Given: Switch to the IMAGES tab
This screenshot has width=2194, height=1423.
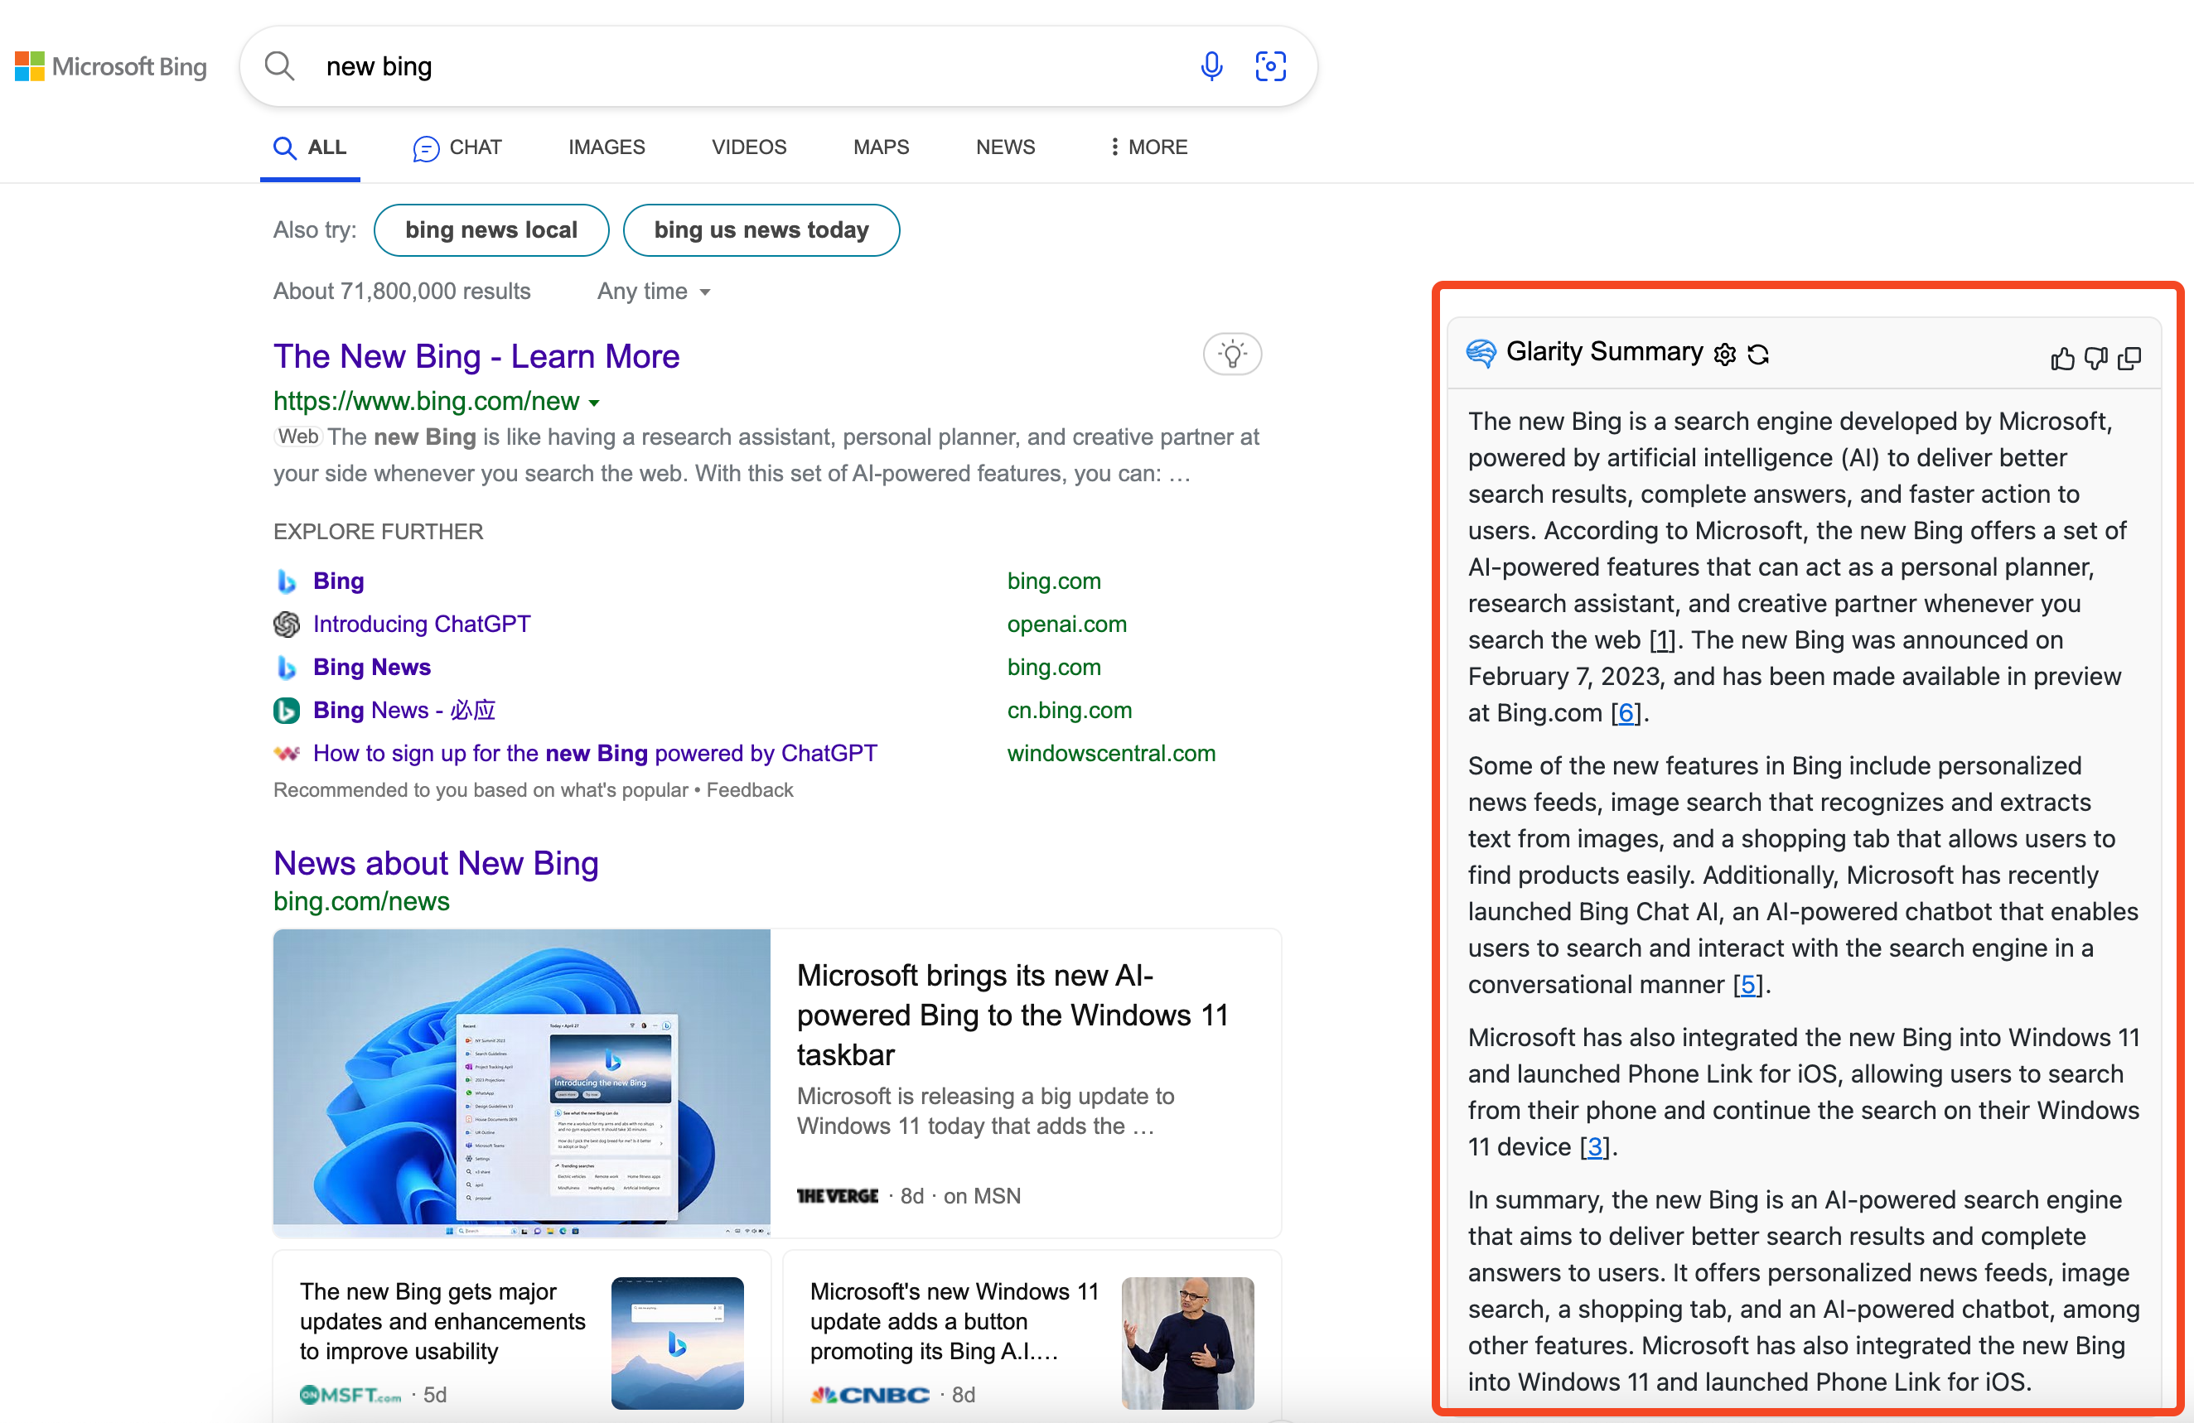Looking at the screenshot, I should (x=606, y=147).
